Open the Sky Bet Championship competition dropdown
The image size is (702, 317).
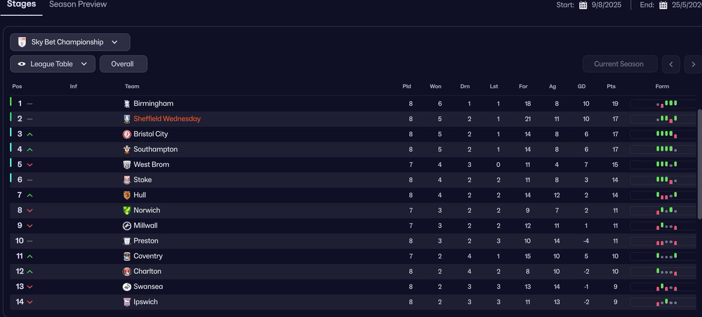point(70,42)
